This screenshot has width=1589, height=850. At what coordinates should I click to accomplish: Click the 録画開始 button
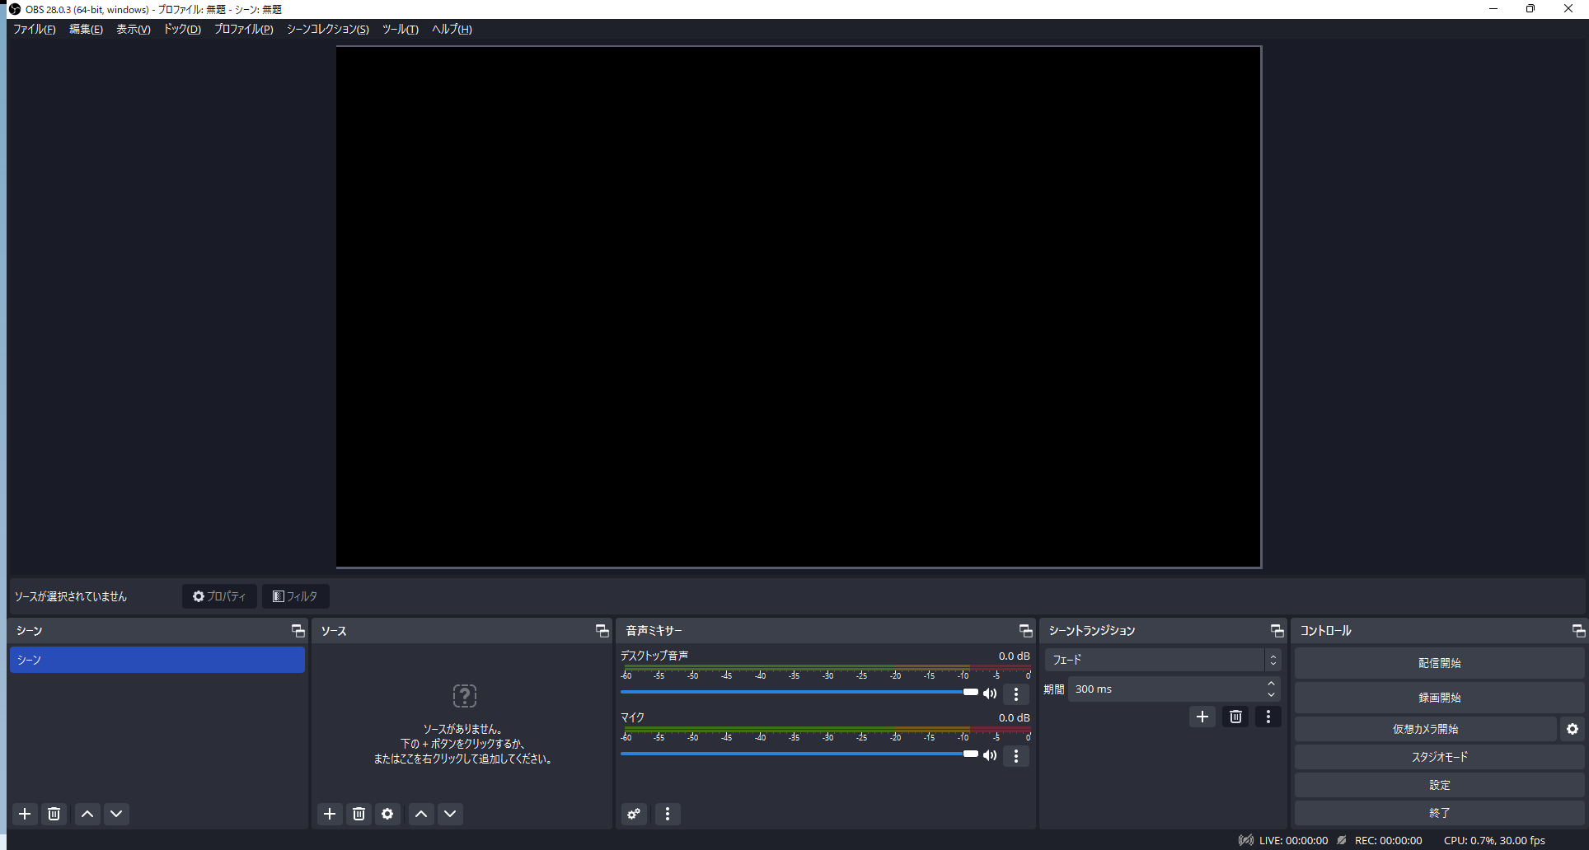pos(1439,698)
